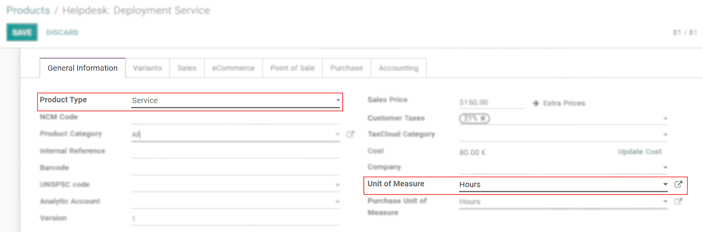The height and width of the screenshot is (232, 703).
Task: Click the Sales Price input field
Action: click(x=491, y=102)
